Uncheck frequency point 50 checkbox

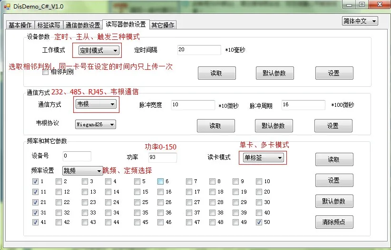coord(259,222)
